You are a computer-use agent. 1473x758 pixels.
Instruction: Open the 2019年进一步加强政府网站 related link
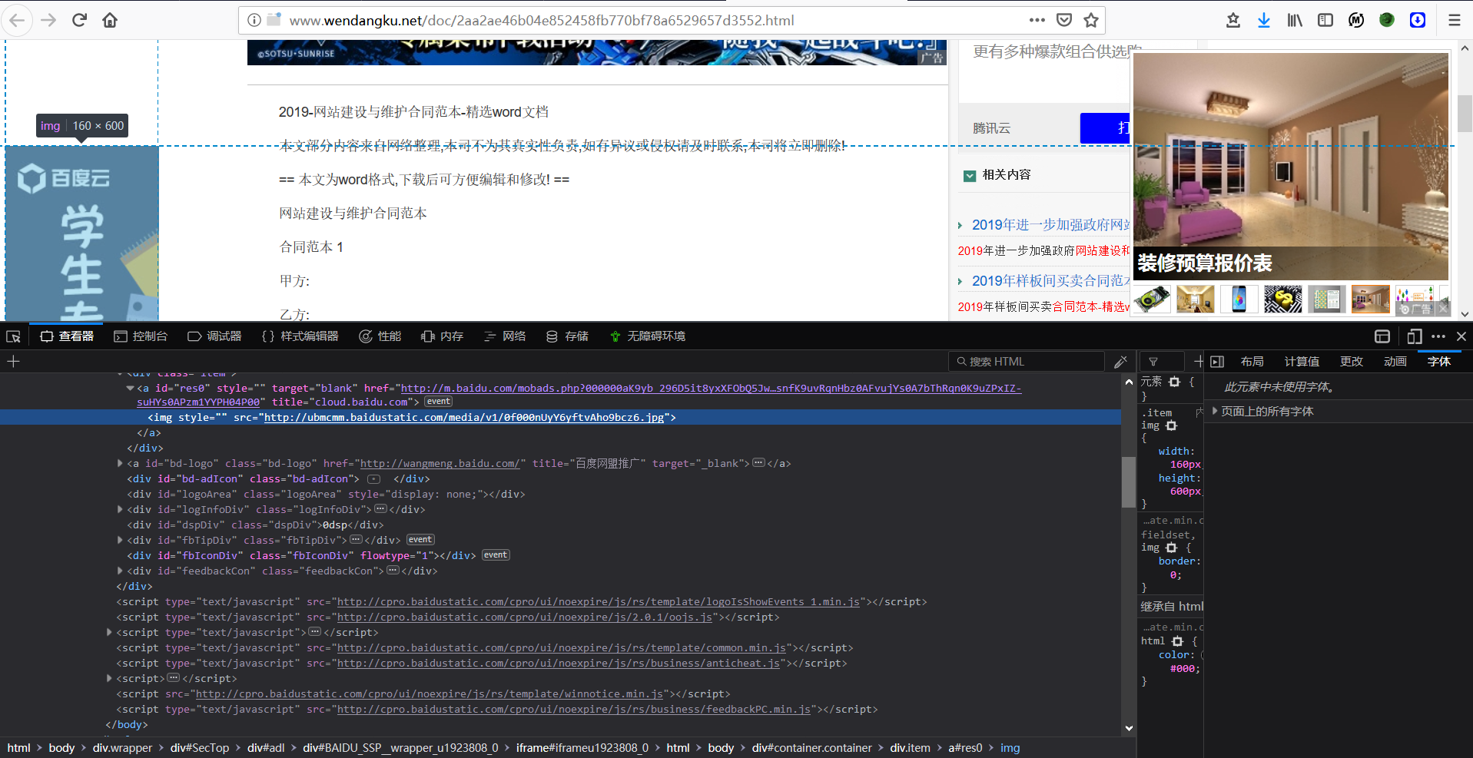click(x=1050, y=225)
